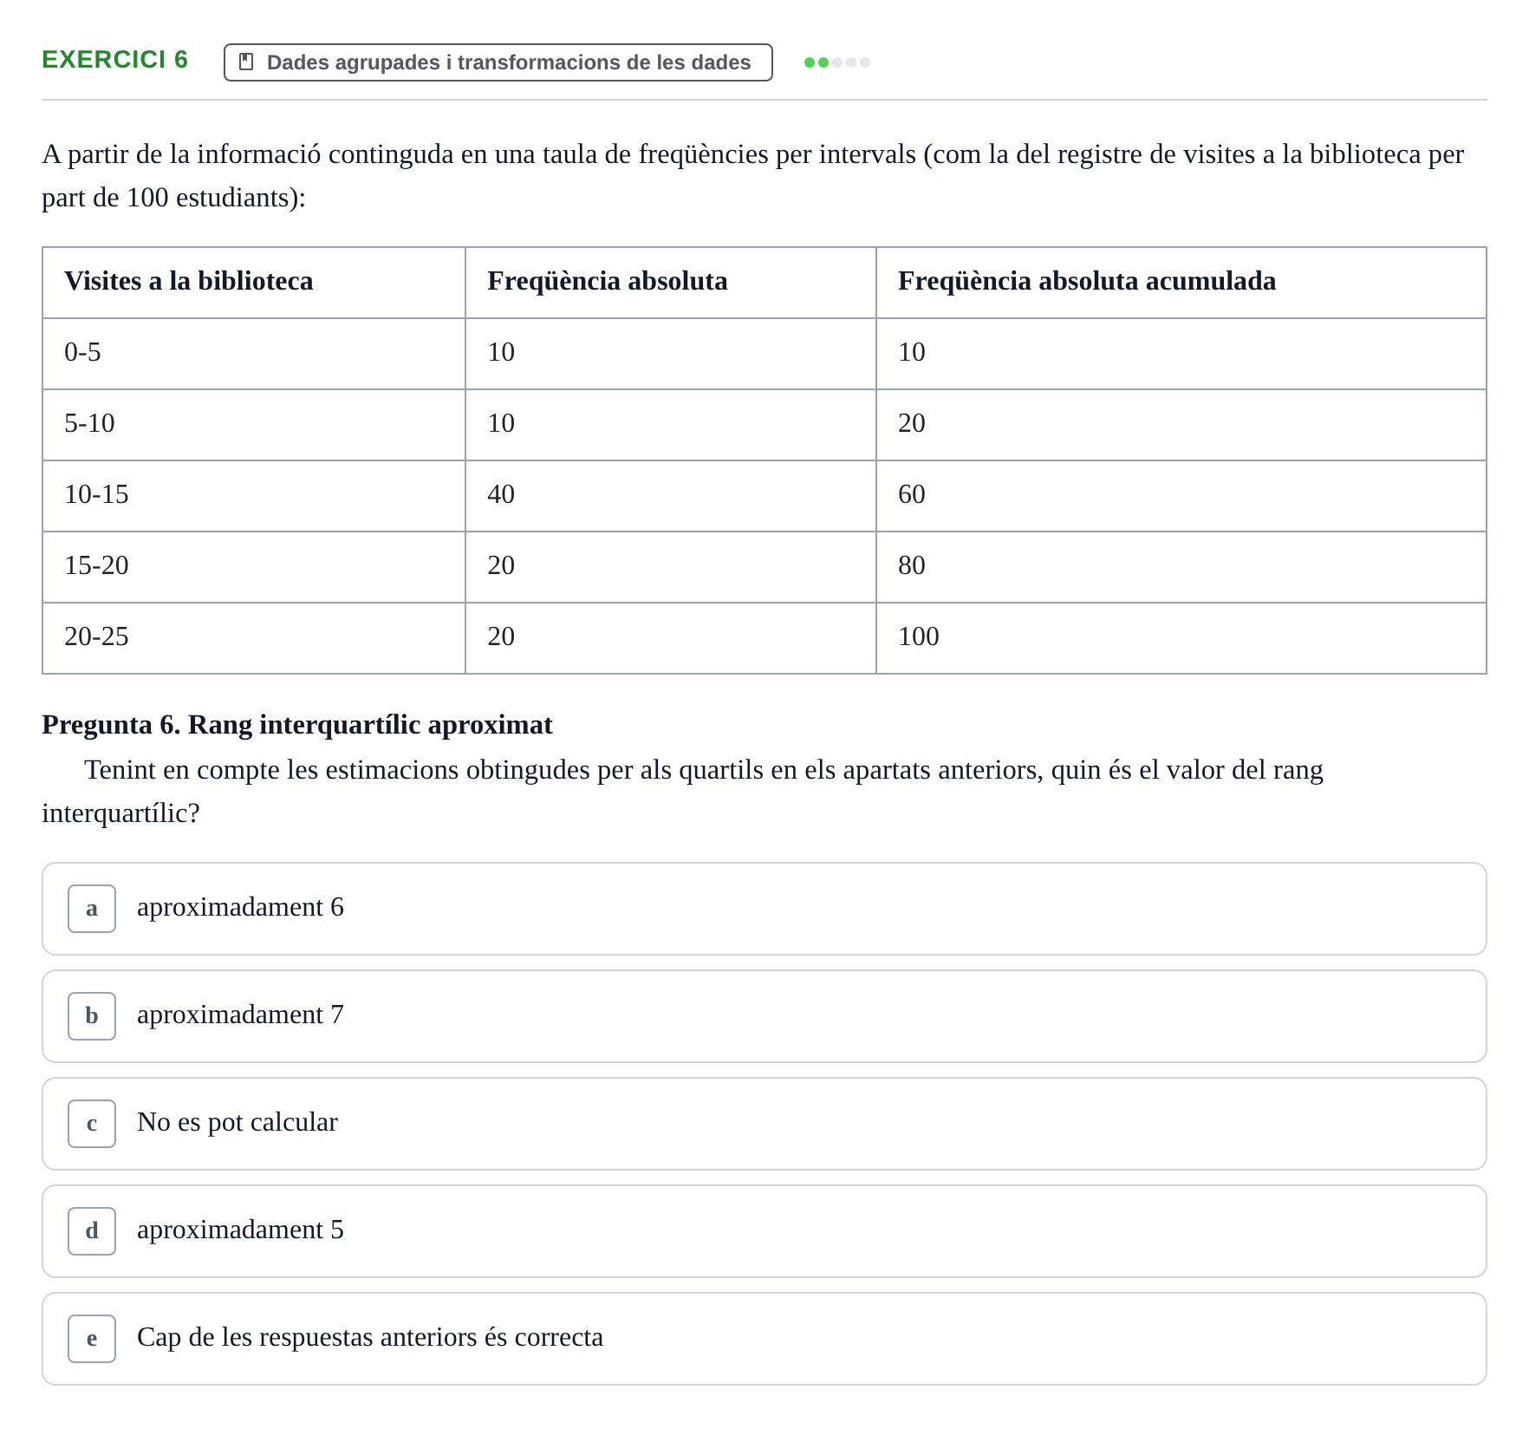Click the '5-10' interval cell
Image resolution: width=1529 pixels, height=1429 pixels.
[254, 425]
